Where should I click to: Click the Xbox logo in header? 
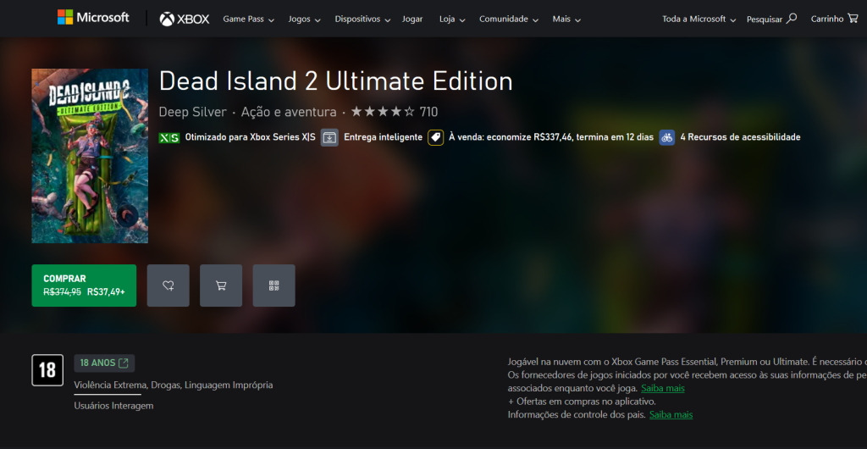point(185,19)
